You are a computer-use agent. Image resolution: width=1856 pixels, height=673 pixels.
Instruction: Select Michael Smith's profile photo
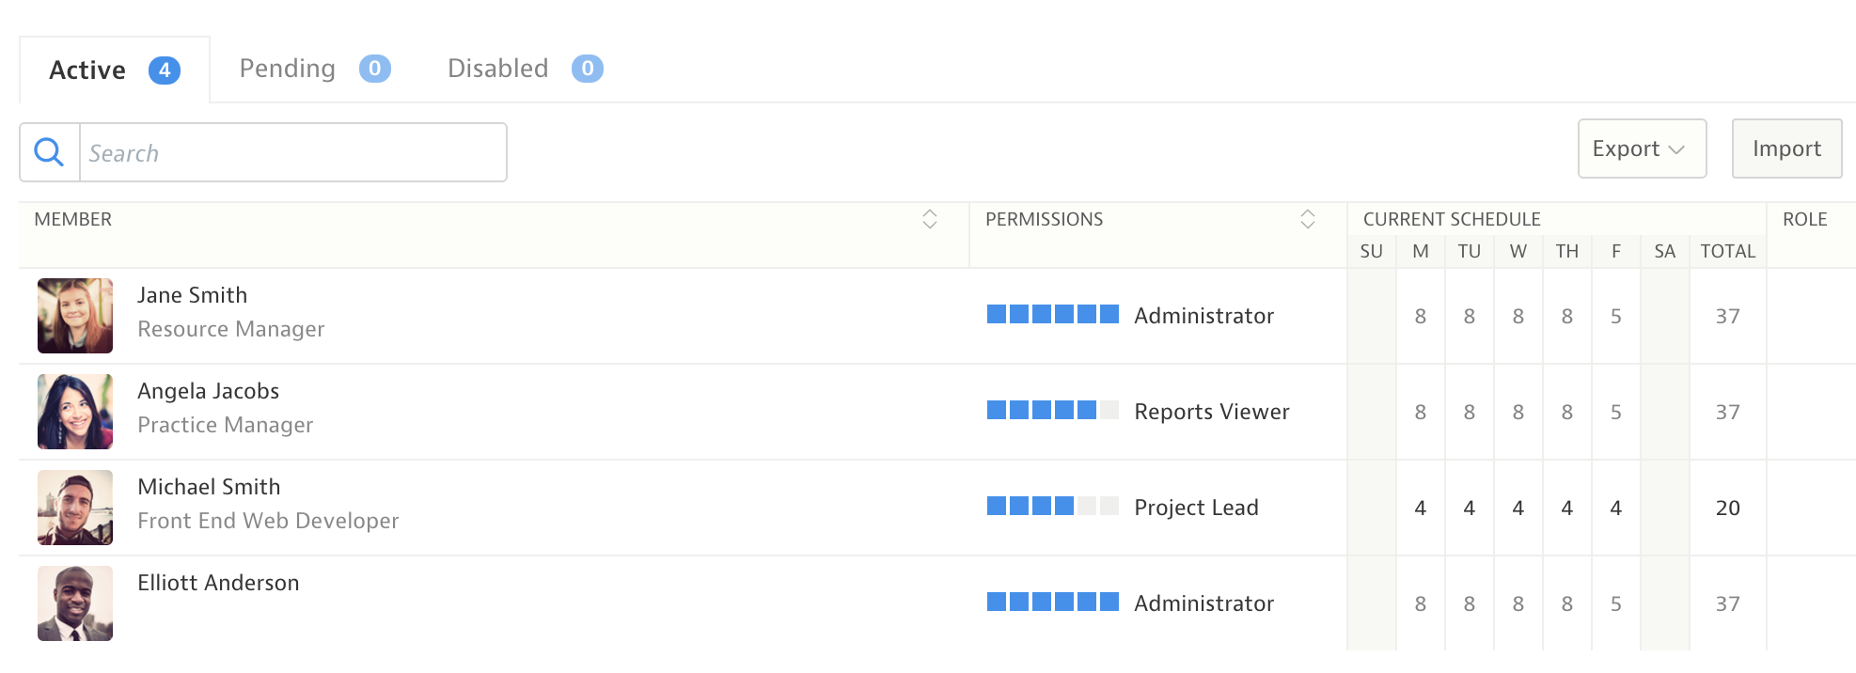[75, 508]
